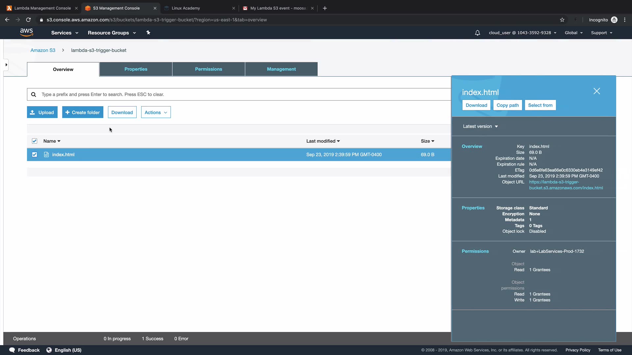This screenshot has width=632, height=355.
Task: Open the Actions dropdown
Action: coord(156,112)
